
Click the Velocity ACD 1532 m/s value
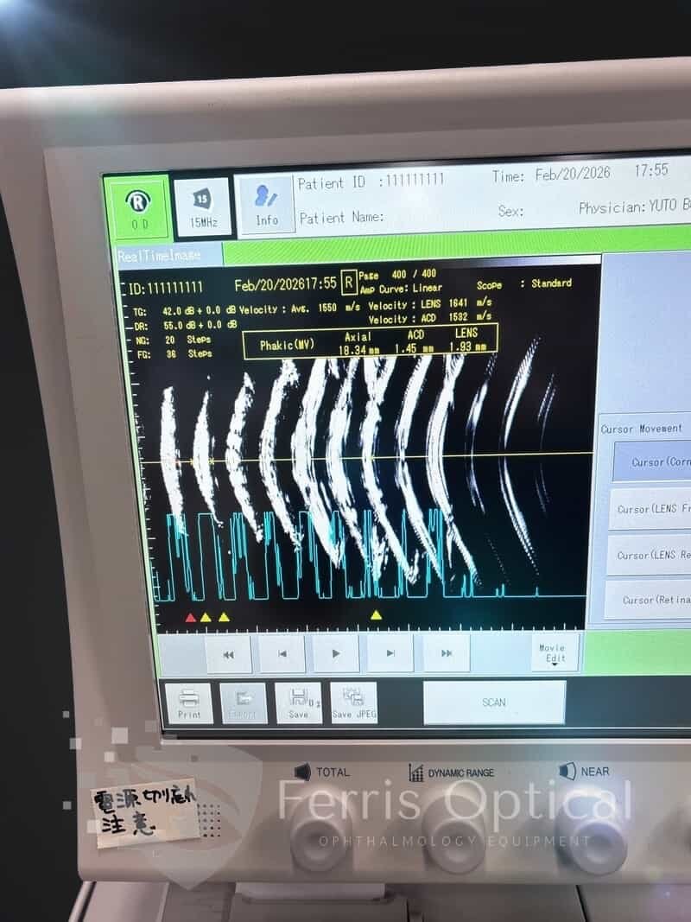coord(429,317)
